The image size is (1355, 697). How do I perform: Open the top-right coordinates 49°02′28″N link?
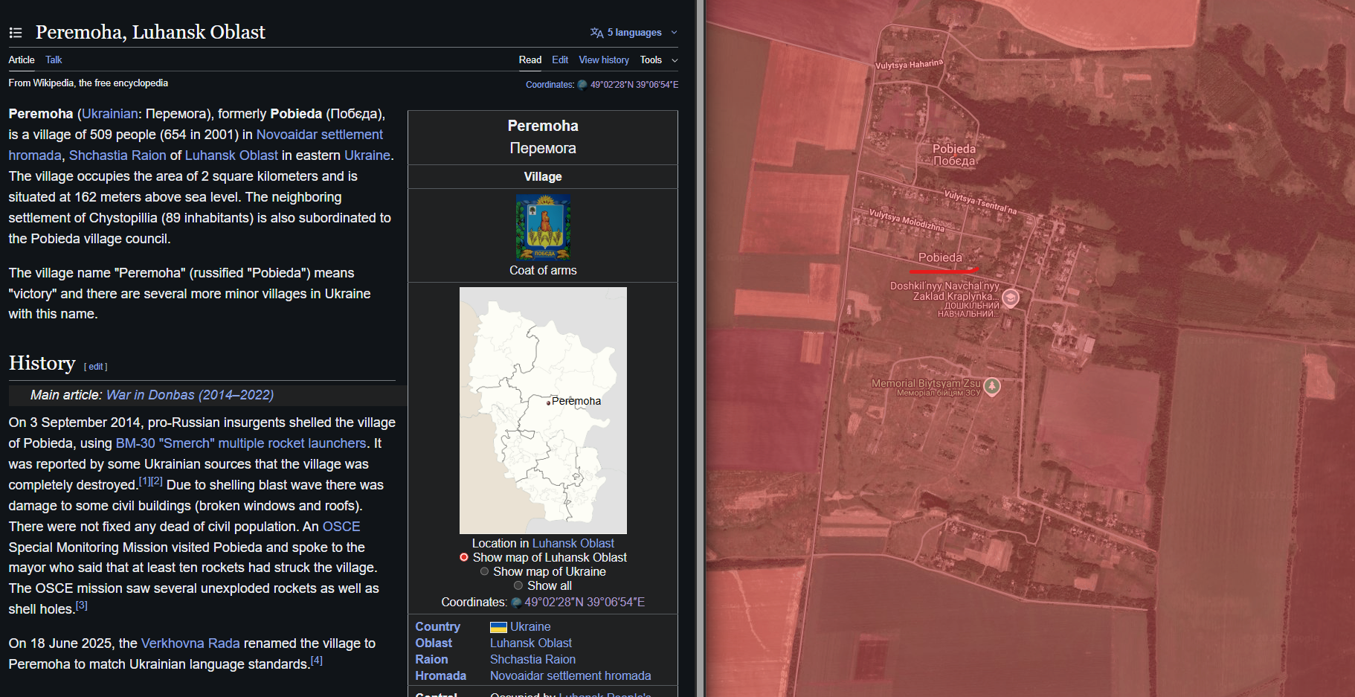point(634,85)
